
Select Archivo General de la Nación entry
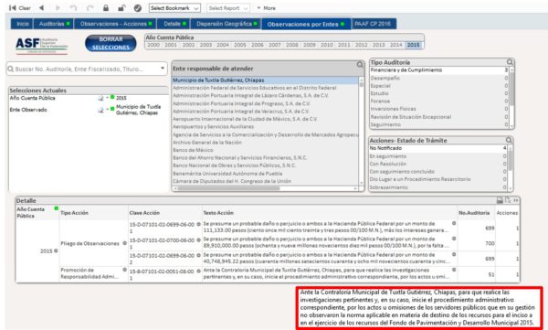coord(265,143)
